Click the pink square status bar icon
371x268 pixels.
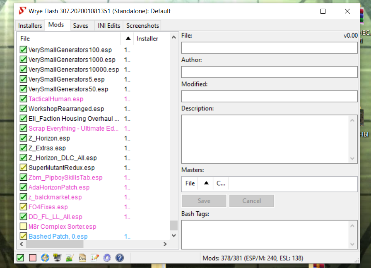pos(33,258)
